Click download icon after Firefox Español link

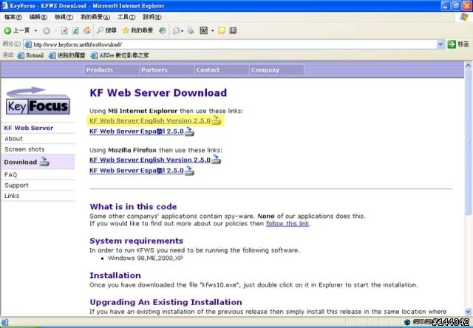tap(189, 171)
